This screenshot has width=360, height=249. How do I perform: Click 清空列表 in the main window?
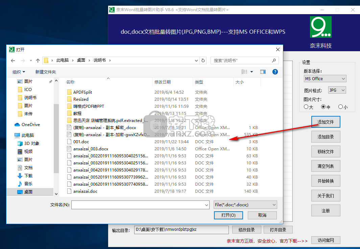tap(326, 166)
